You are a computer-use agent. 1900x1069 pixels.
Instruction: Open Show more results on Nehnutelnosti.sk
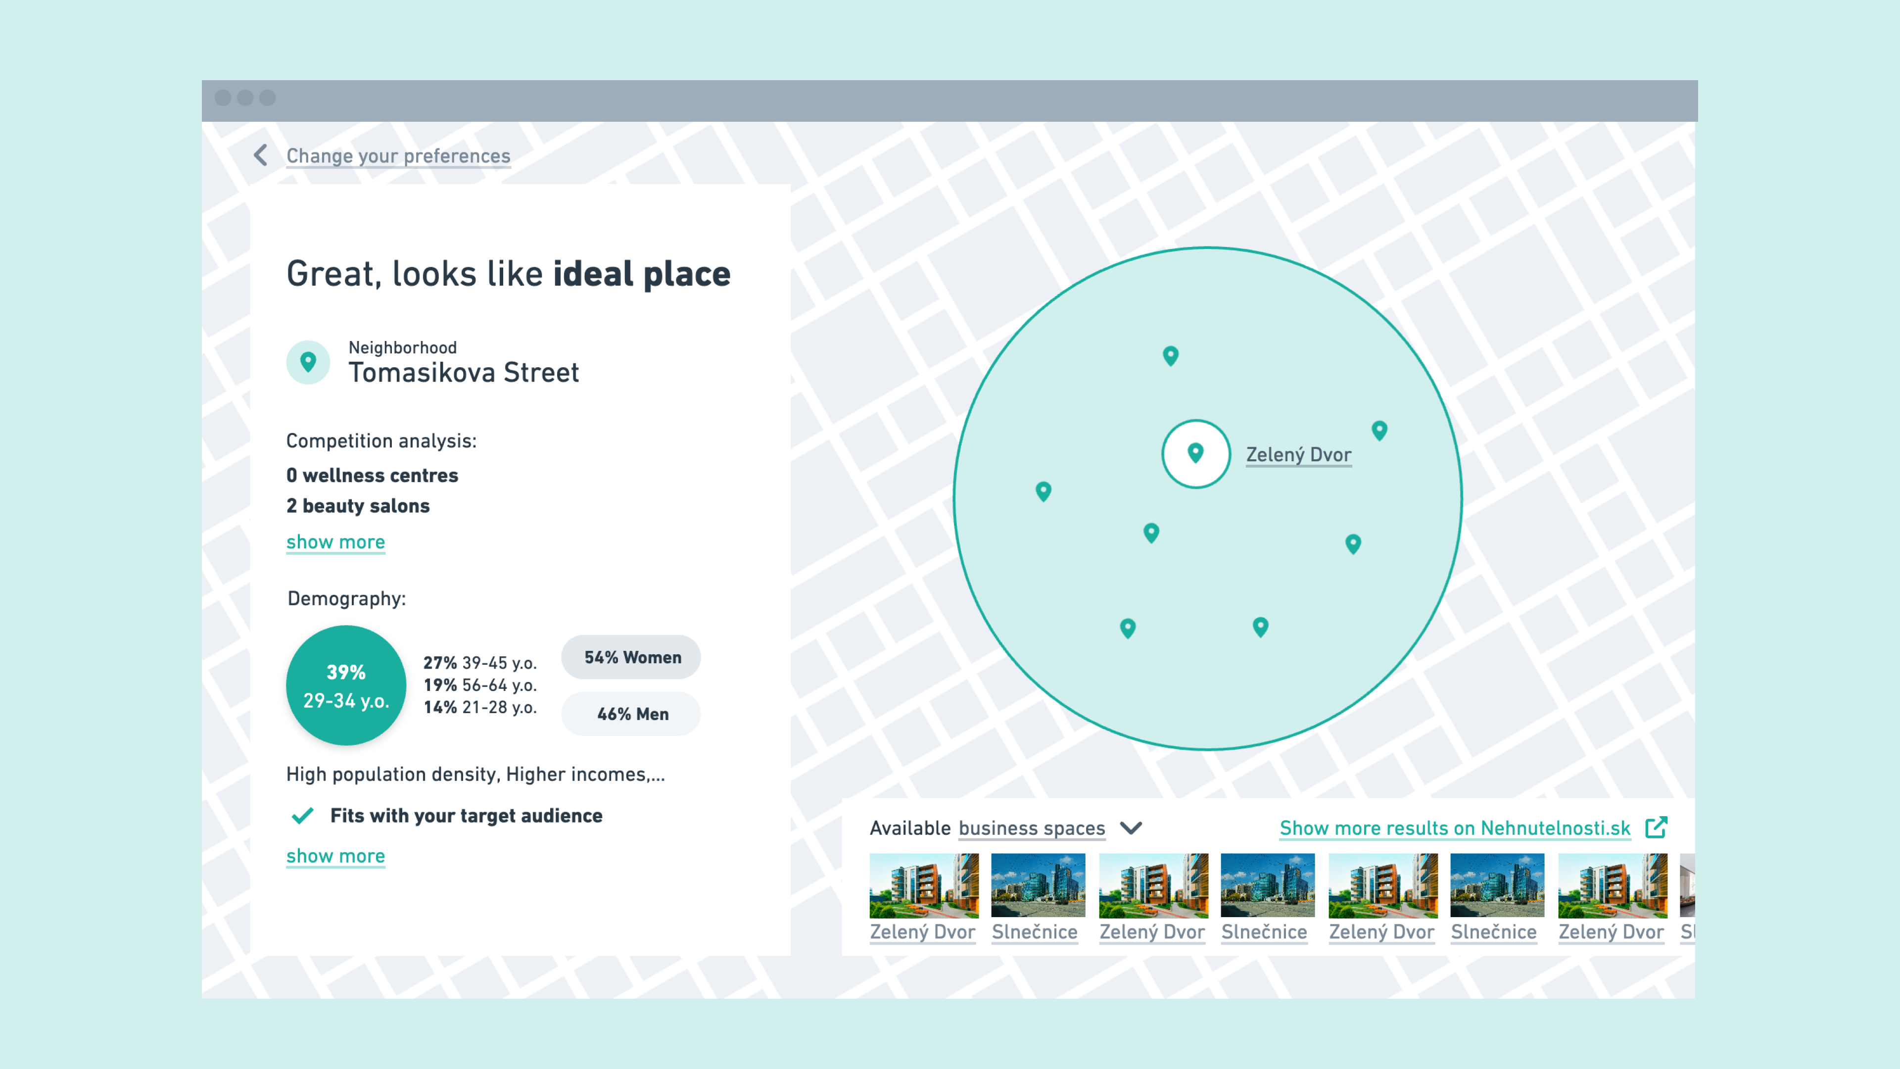1455,828
